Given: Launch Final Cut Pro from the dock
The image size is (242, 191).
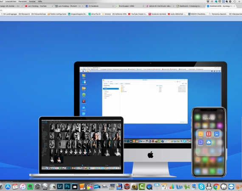Looking at the screenshot, I should [90, 187].
